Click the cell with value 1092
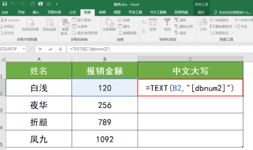253x150 pixels. coord(105,139)
